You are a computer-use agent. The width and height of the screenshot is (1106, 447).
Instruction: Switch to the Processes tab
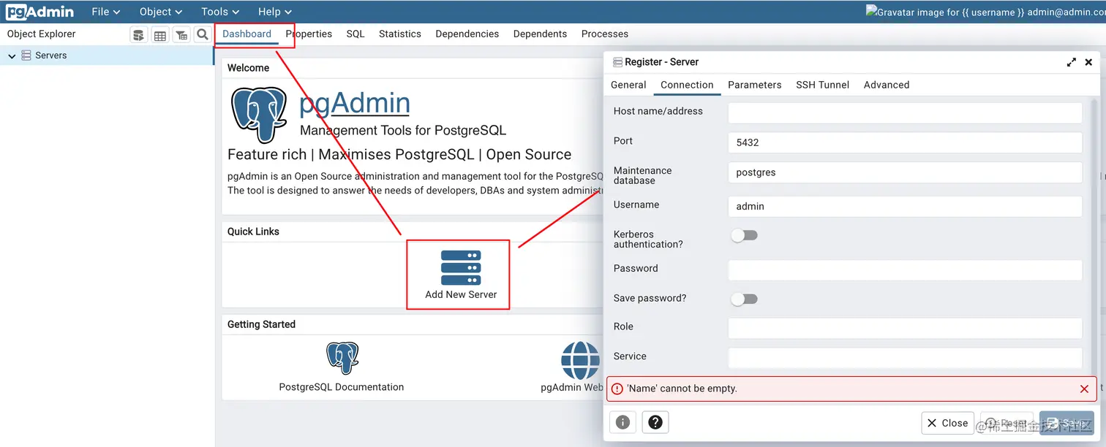pos(605,34)
